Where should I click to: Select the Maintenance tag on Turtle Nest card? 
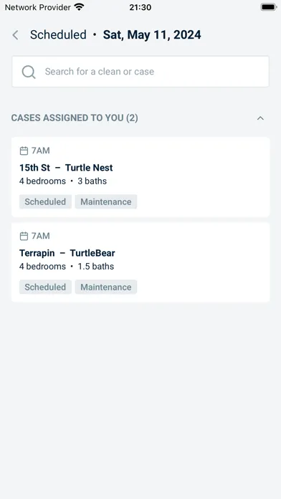coord(106,201)
